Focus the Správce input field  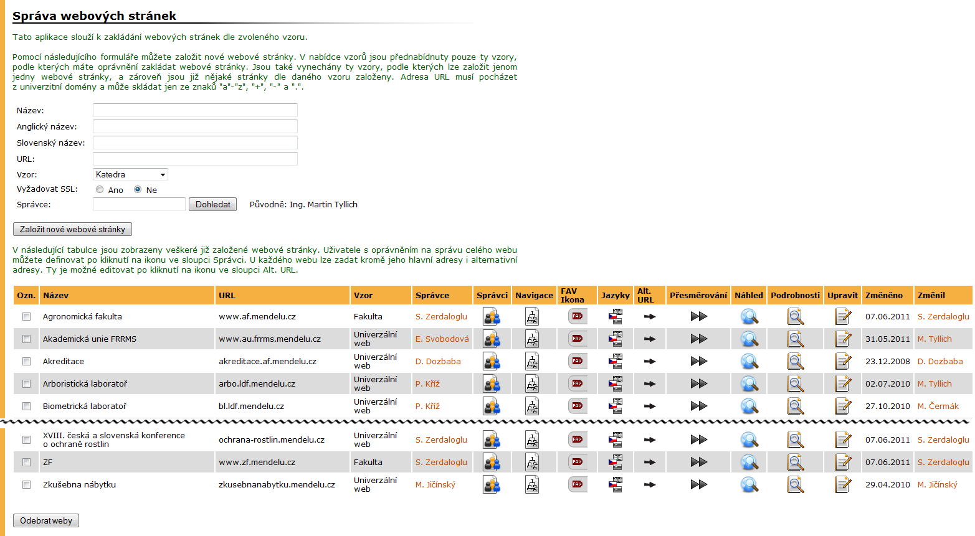click(x=139, y=204)
